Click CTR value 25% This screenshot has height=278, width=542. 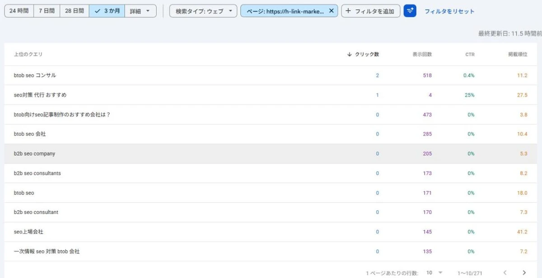[x=470, y=95]
